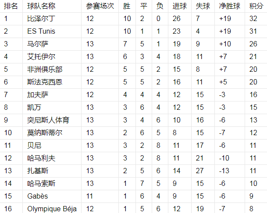Click the 32 points cell for 比泽尔丁
This screenshot has height=213, width=267.
coord(253,19)
